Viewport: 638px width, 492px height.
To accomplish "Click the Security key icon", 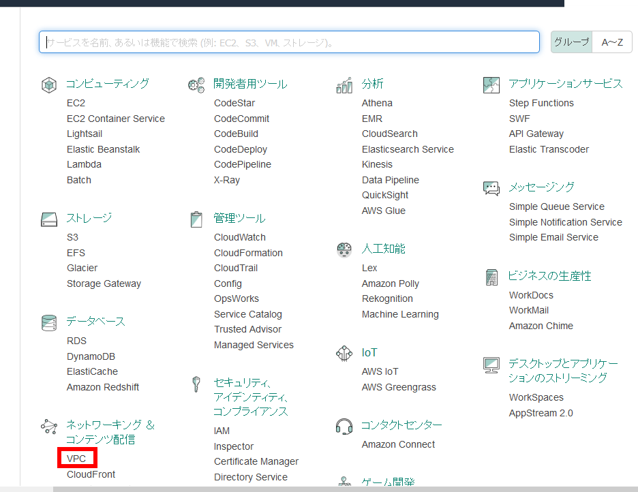I will tap(196, 384).
